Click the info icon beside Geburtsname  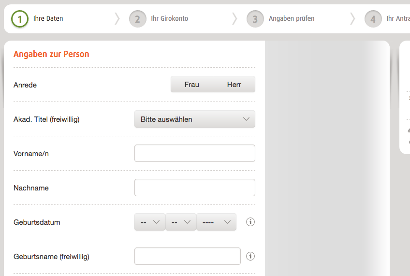tap(250, 256)
